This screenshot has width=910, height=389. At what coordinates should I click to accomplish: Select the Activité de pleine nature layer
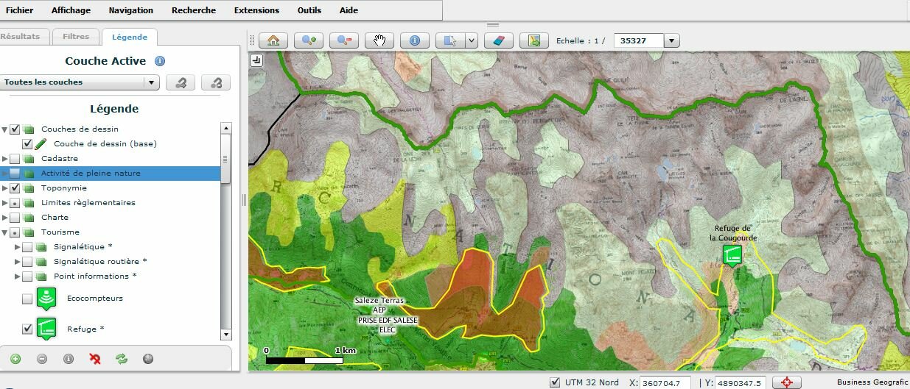point(91,174)
